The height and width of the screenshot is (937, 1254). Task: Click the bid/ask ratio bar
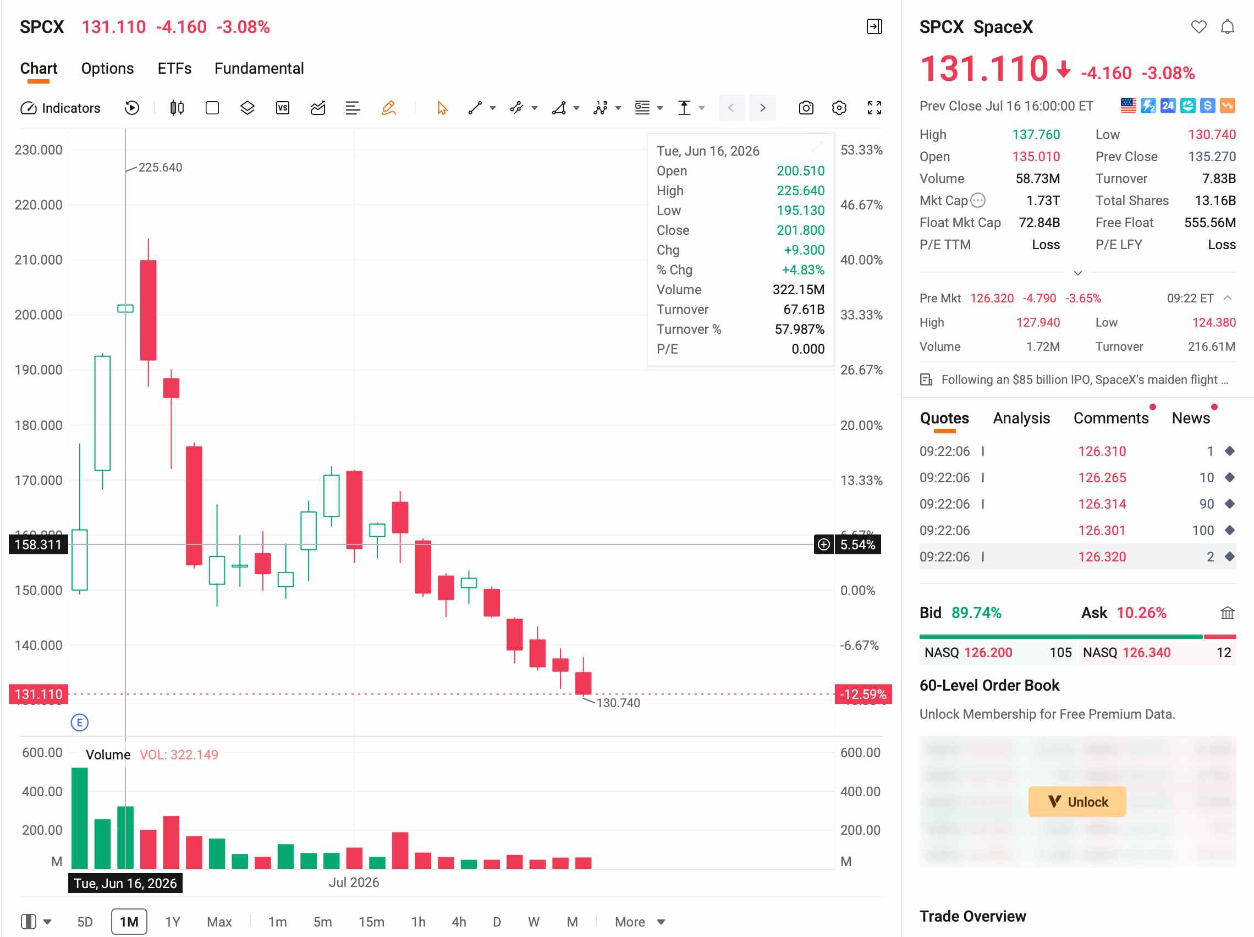click(1077, 637)
